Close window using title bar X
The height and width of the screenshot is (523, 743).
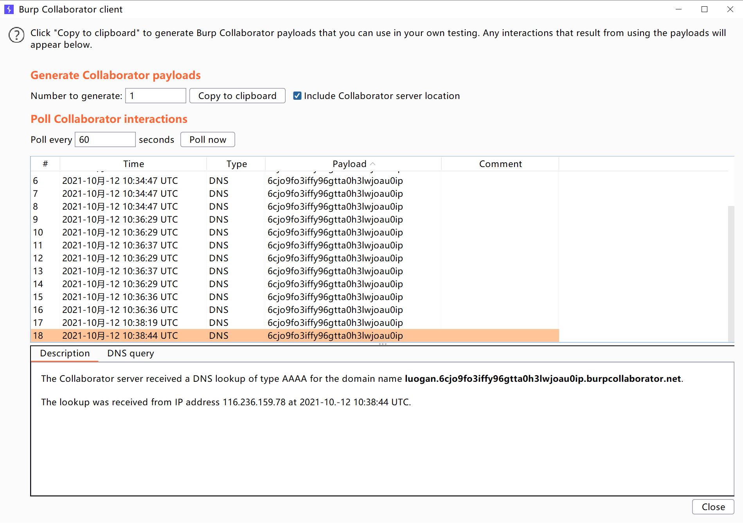[x=730, y=9]
